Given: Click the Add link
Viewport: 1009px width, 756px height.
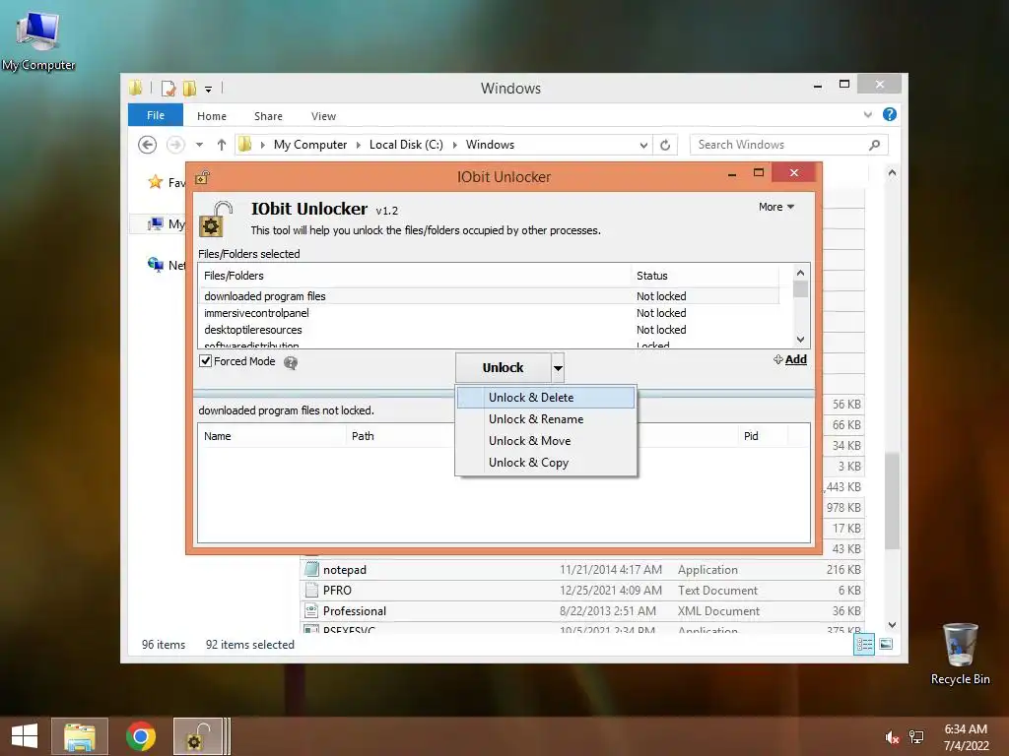Looking at the screenshot, I should 790,359.
